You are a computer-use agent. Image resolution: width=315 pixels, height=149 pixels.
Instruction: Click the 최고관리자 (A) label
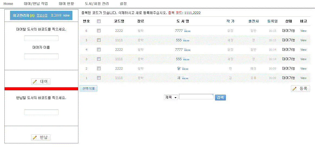[24, 15]
